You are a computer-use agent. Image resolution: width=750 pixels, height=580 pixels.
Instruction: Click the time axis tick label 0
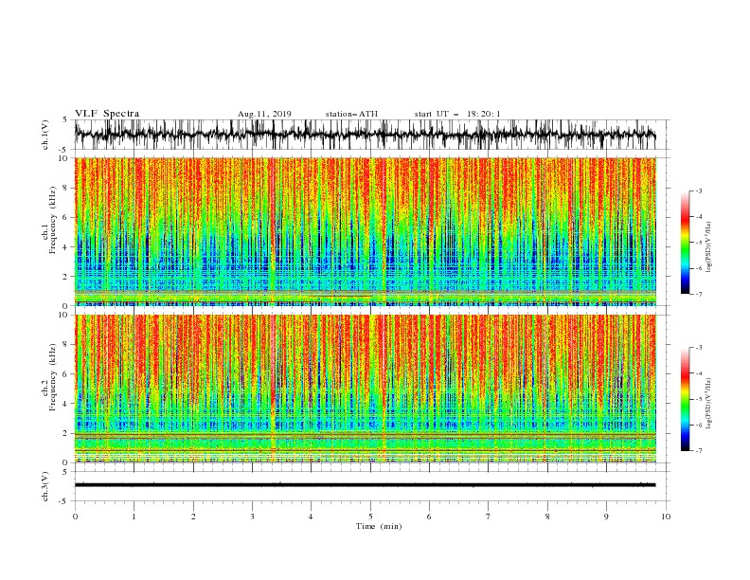coord(75,517)
